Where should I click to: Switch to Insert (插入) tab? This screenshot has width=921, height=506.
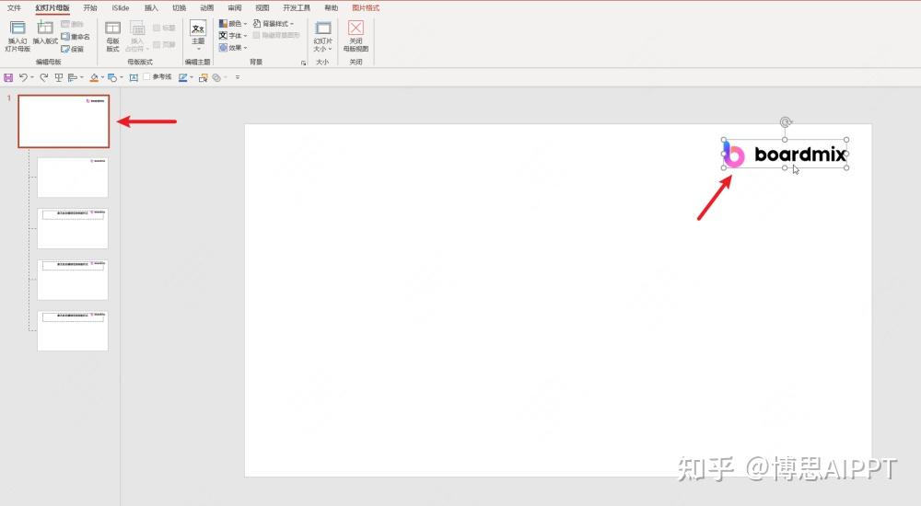point(151,7)
